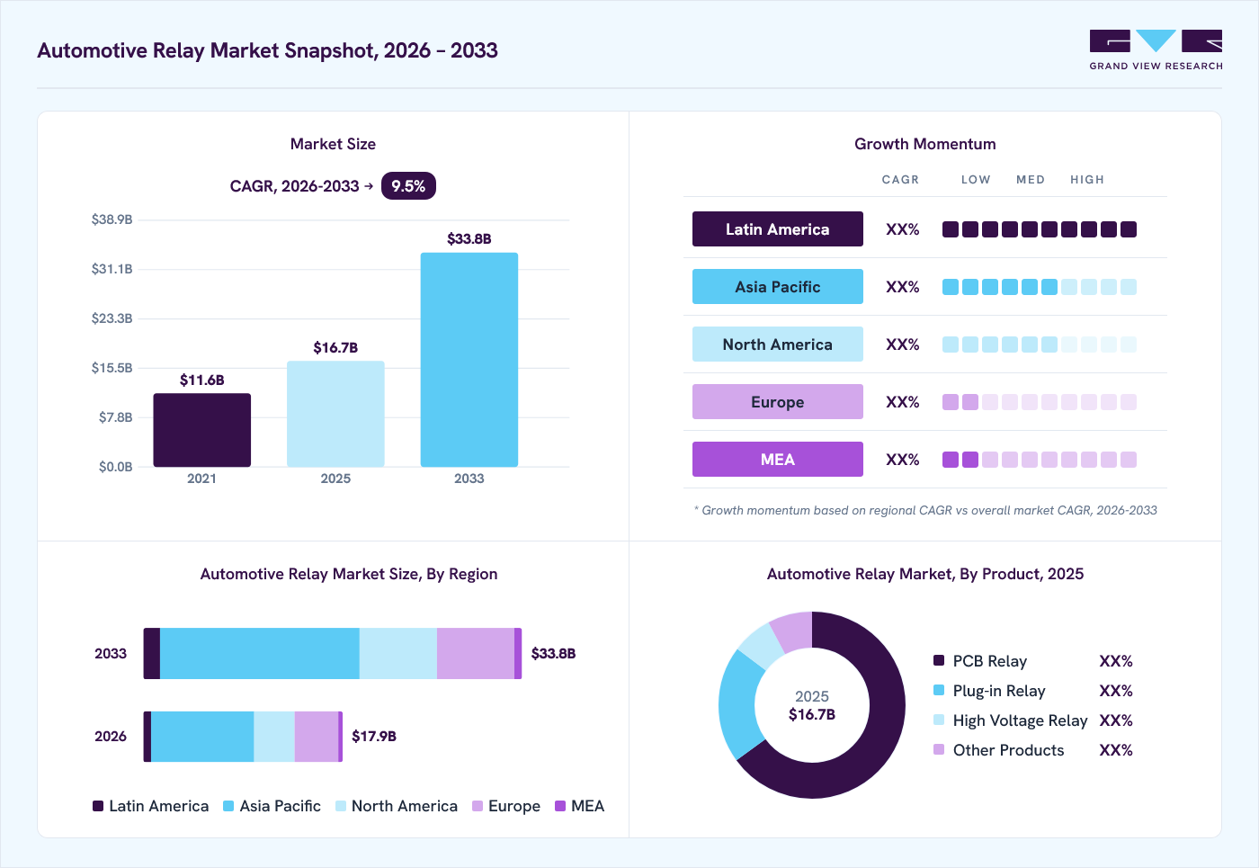Click the Latin America legend swatch under regional bars
This screenshot has width=1259, height=868.
pyautogui.click(x=98, y=806)
